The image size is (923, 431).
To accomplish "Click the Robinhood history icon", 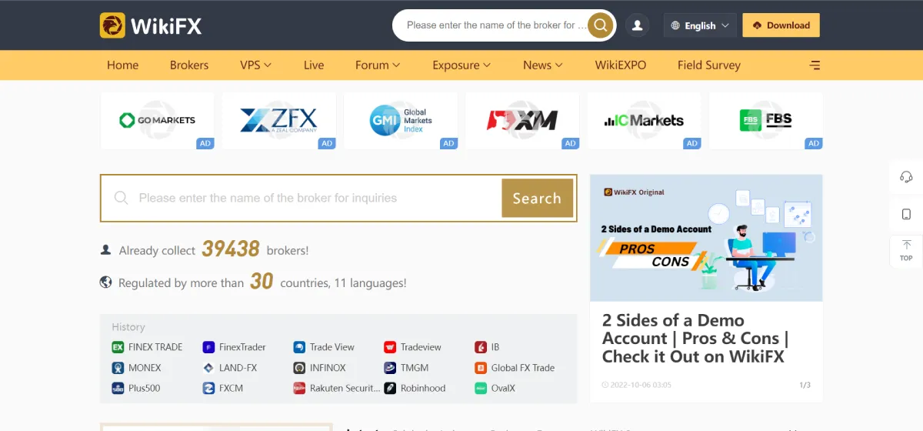I will click(390, 389).
